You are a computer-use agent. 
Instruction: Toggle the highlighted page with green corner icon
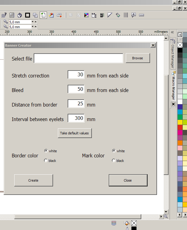[43, 15]
